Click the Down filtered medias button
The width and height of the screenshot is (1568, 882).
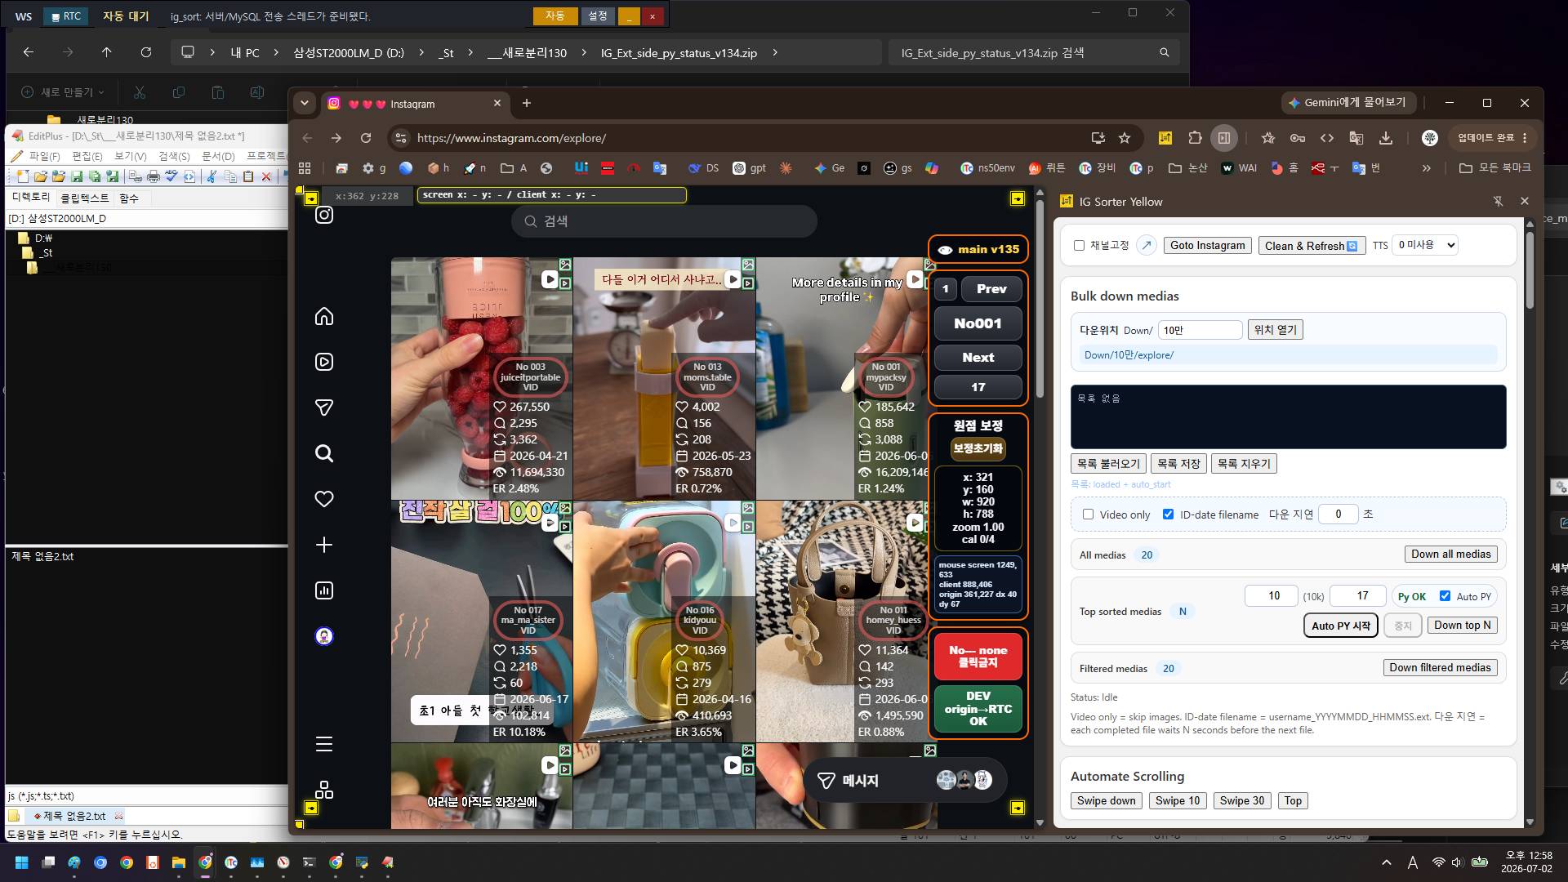point(1440,667)
